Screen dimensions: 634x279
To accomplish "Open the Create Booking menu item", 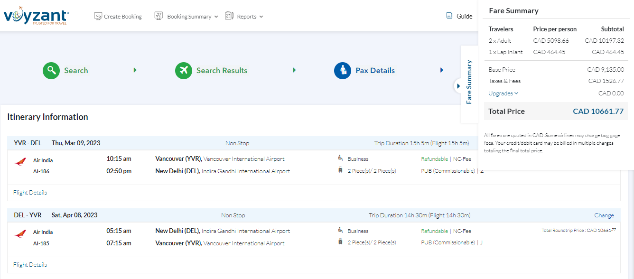I will [122, 17].
